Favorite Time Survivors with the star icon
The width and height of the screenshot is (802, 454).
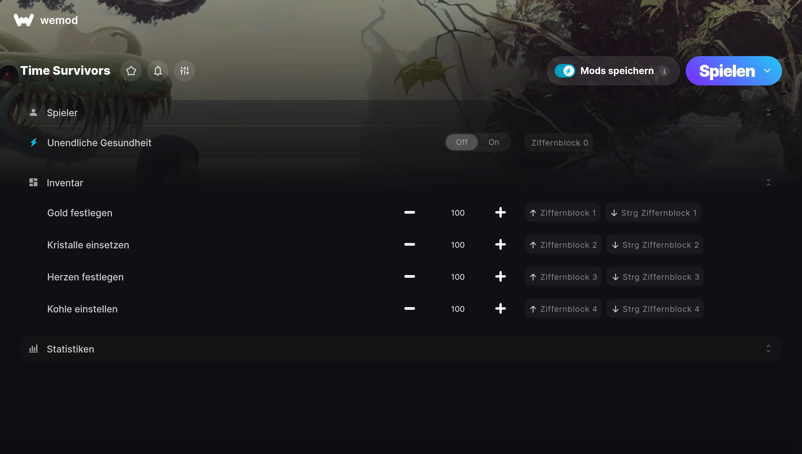click(131, 71)
